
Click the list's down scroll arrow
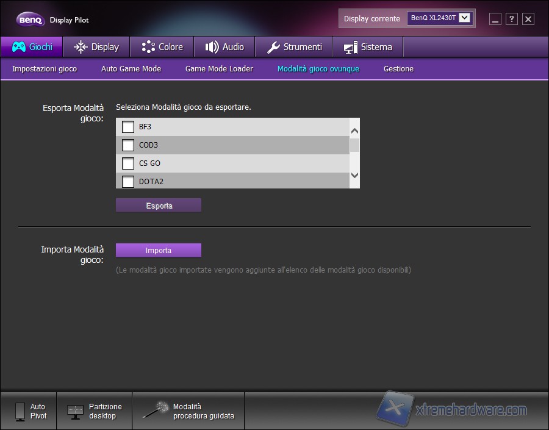pyautogui.click(x=354, y=175)
